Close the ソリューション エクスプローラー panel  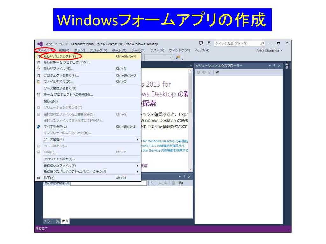click(280, 66)
